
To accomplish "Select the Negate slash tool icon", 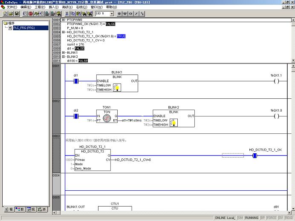I will [136, 14].
